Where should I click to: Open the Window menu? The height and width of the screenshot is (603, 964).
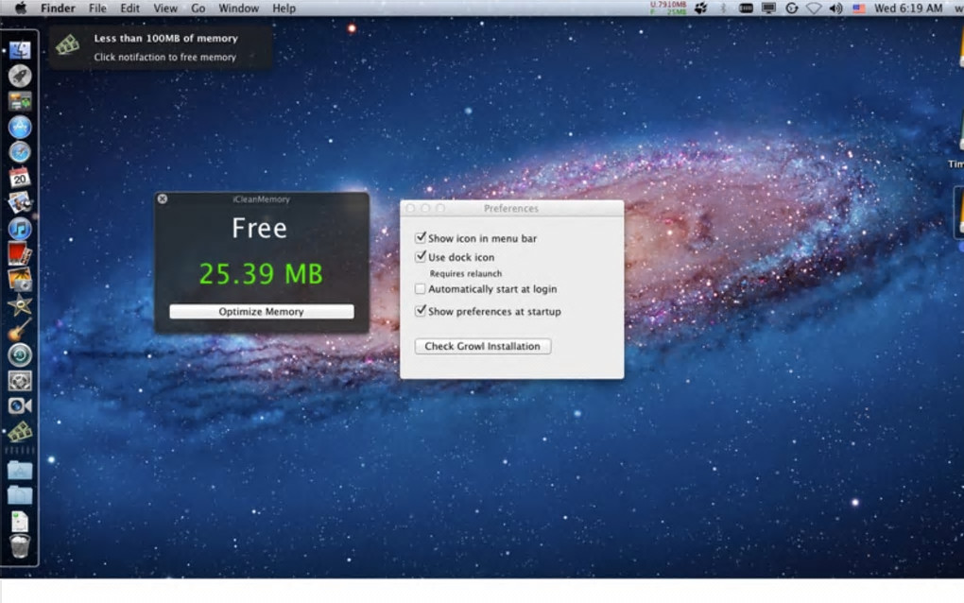[x=238, y=8]
